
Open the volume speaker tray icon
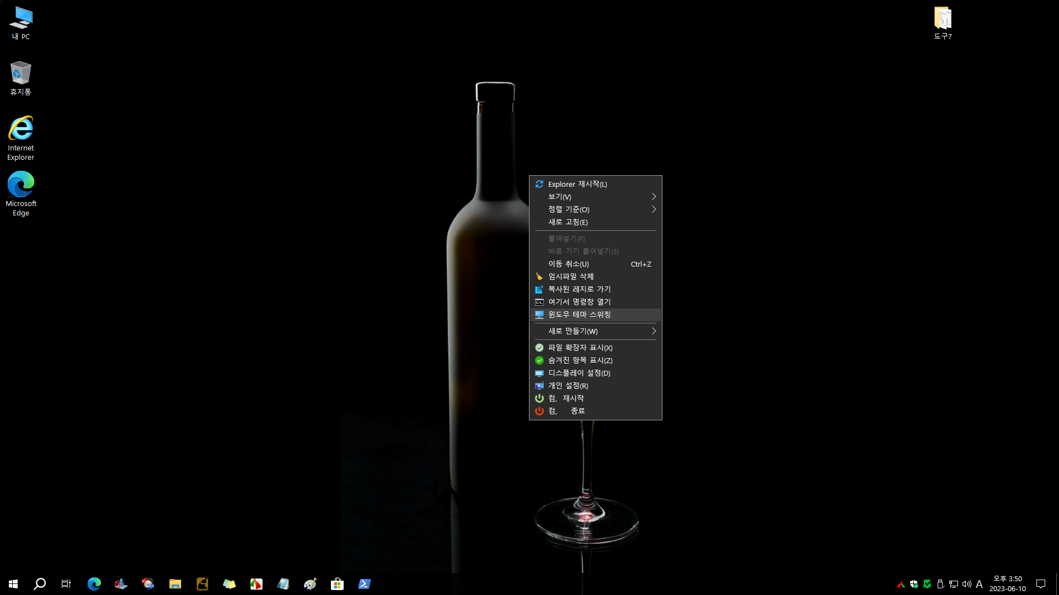click(x=967, y=584)
